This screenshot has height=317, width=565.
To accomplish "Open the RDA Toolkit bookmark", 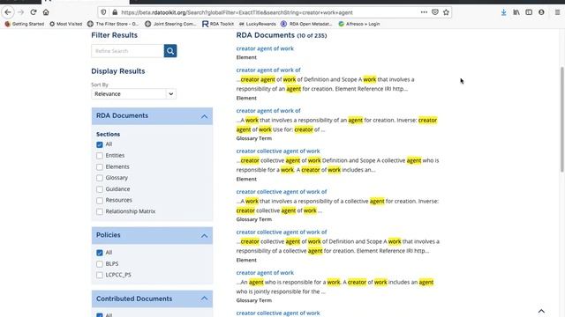I will click(218, 24).
